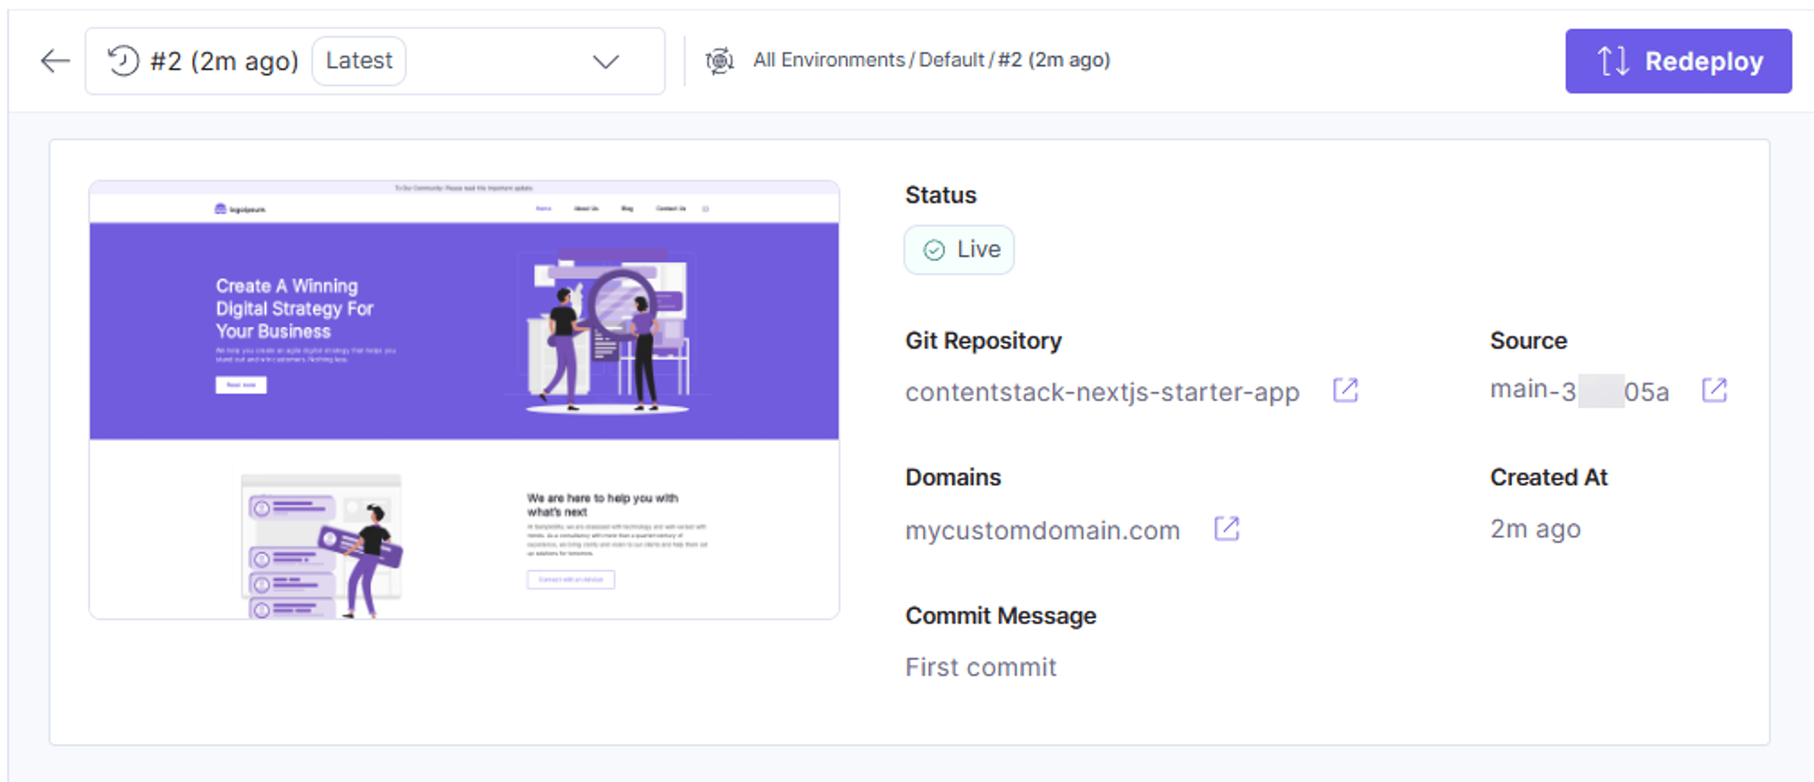
Task: Click the history clock icon beside #2
Action: click(x=123, y=60)
